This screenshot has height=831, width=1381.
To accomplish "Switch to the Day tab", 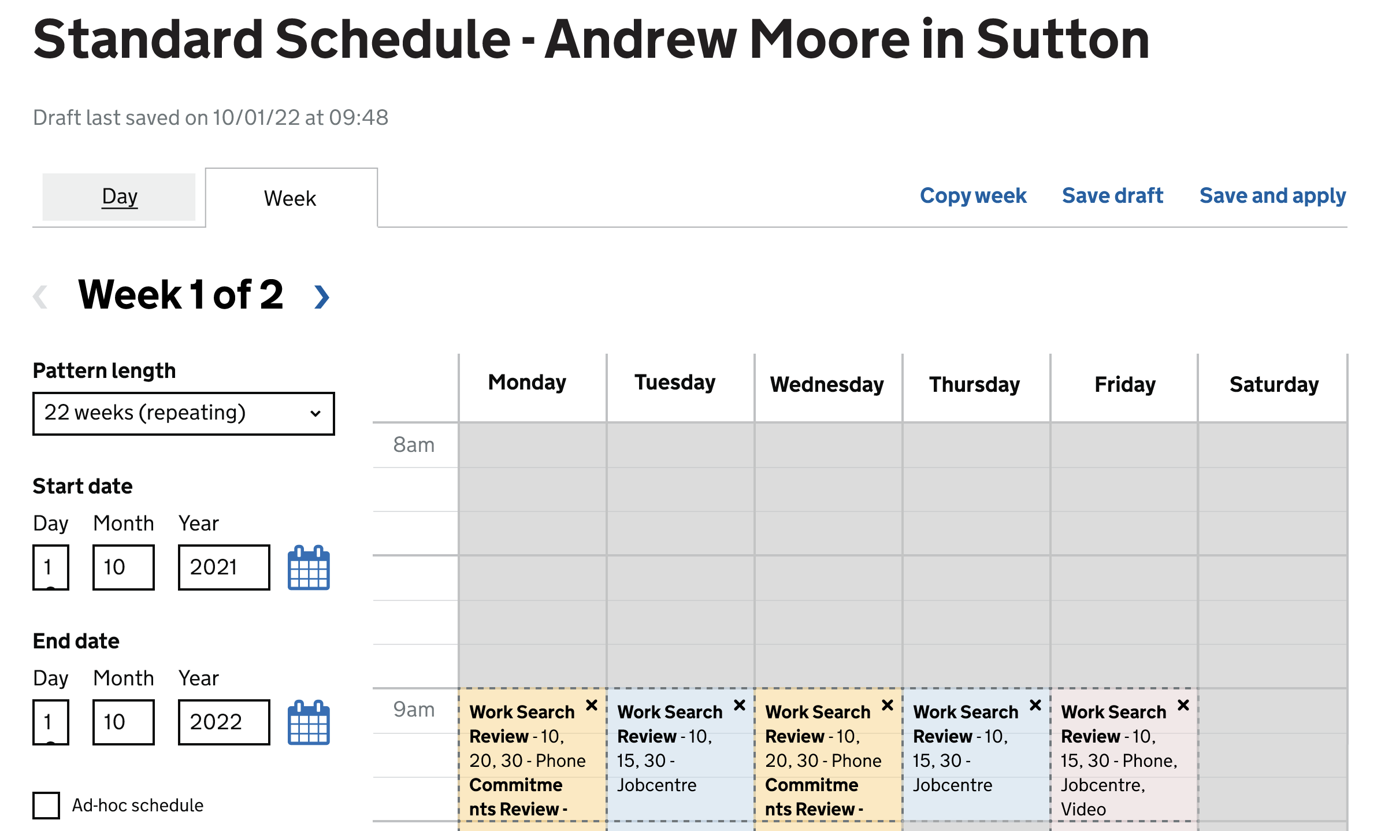I will [x=119, y=196].
